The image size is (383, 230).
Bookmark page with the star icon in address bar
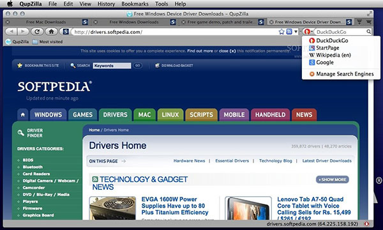282,31
